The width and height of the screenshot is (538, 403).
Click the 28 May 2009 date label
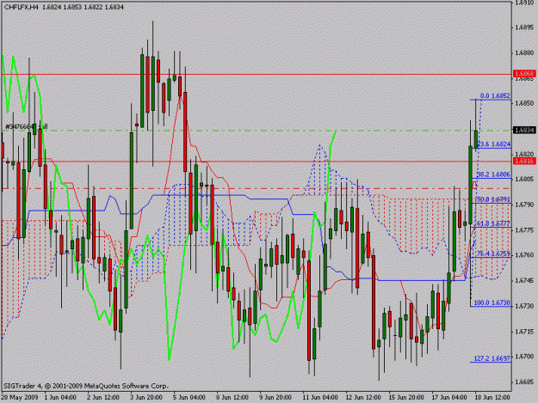coord(19,397)
